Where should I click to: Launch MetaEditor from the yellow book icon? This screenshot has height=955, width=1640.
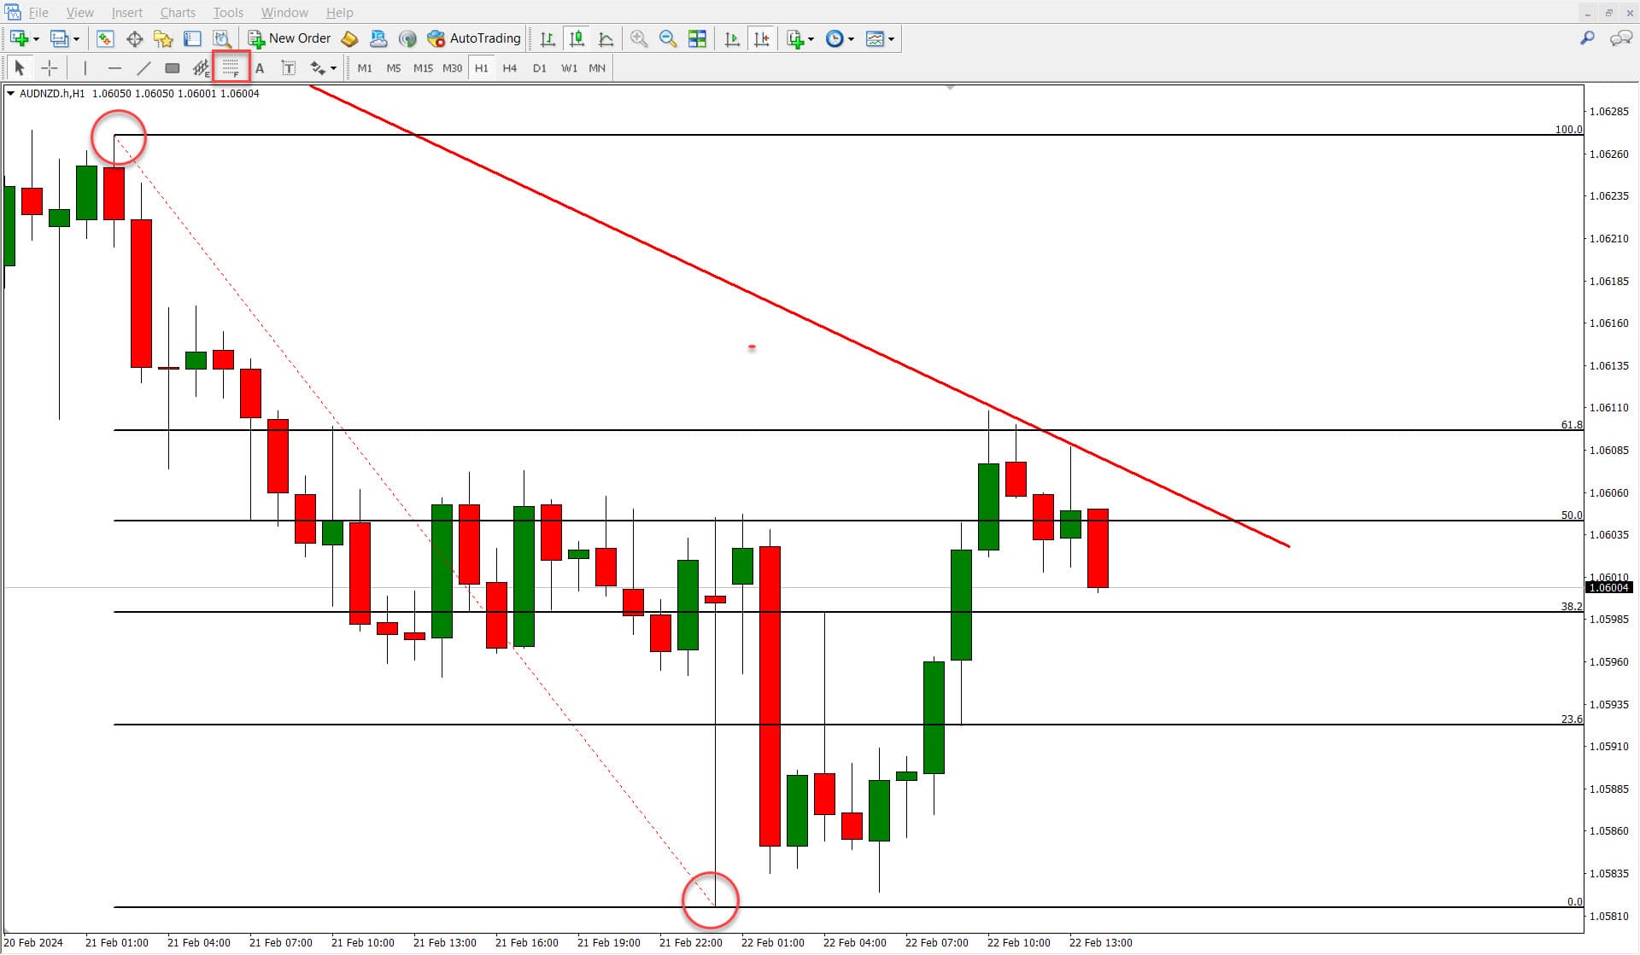(349, 38)
